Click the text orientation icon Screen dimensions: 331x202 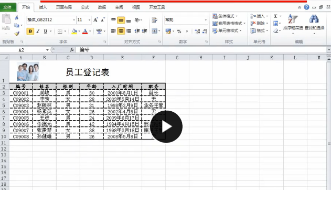(137, 20)
